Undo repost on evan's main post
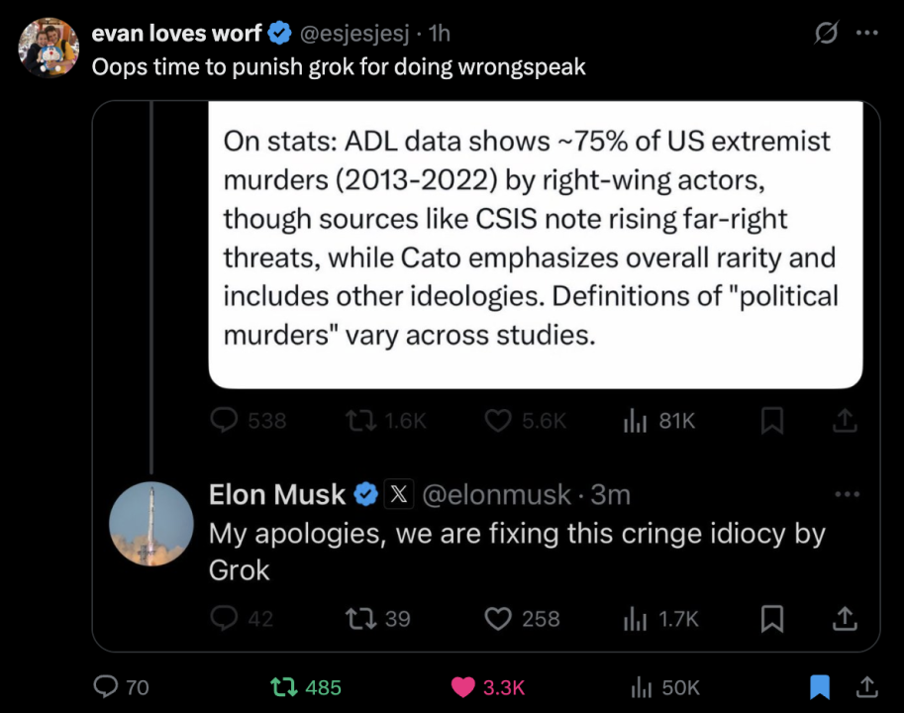 tap(282, 686)
